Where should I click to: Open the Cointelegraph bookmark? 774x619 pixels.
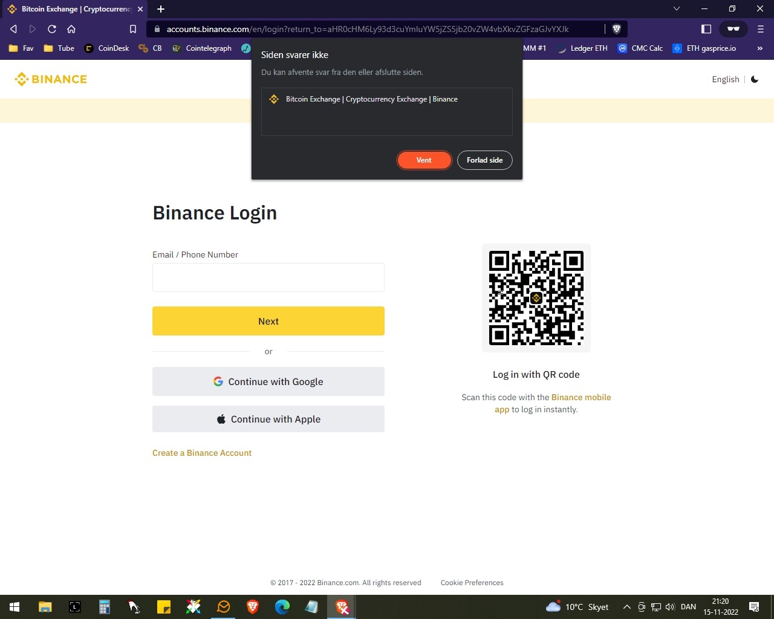[x=202, y=48]
